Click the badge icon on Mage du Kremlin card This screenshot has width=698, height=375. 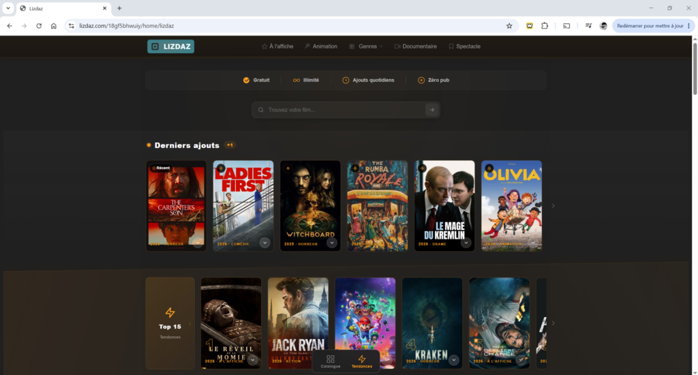click(422, 168)
